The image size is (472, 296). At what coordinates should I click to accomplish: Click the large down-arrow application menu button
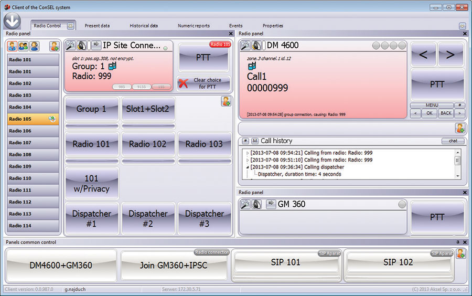pos(13,20)
